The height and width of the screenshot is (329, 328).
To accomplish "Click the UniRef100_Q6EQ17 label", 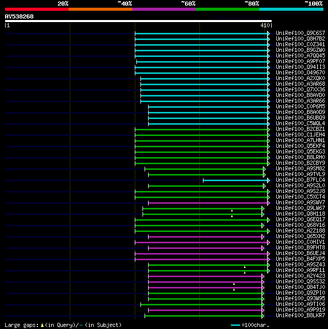I will coord(300,220).
